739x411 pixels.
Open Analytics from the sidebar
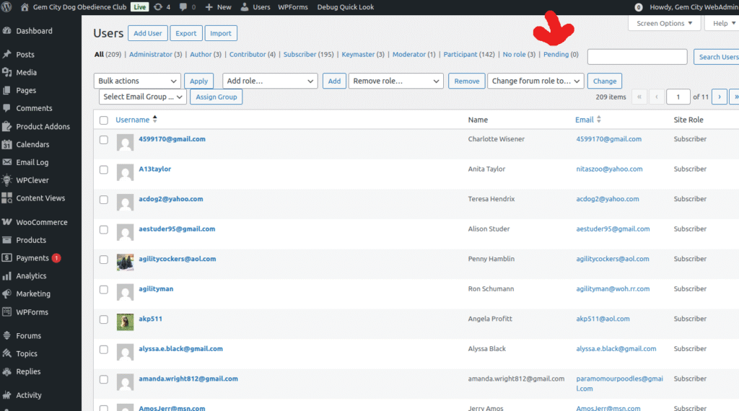[32, 275]
